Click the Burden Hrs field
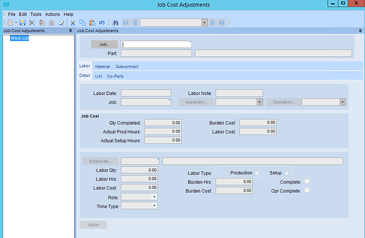The height and width of the screenshot is (238, 365). [234, 182]
